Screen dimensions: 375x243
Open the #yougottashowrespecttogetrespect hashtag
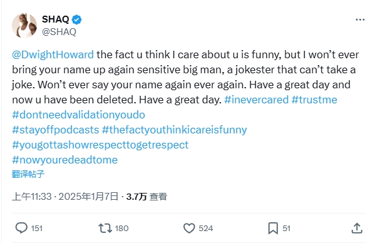pyautogui.click(x=100, y=145)
